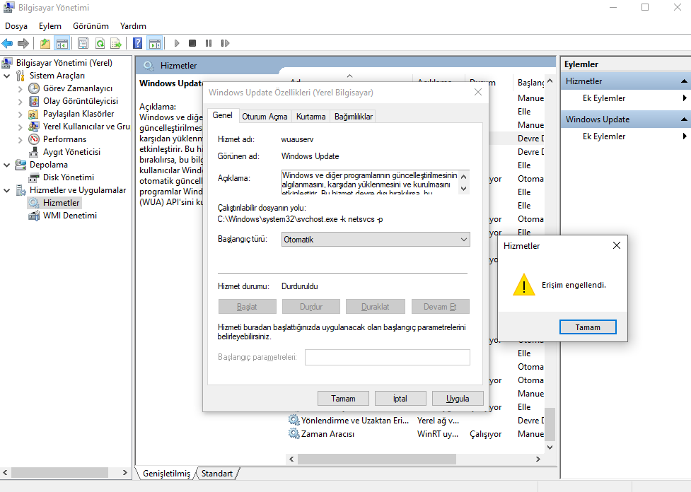Open the Properties toolbar icon
Image resolution: width=691 pixels, height=492 pixels.
pos(83,43)
